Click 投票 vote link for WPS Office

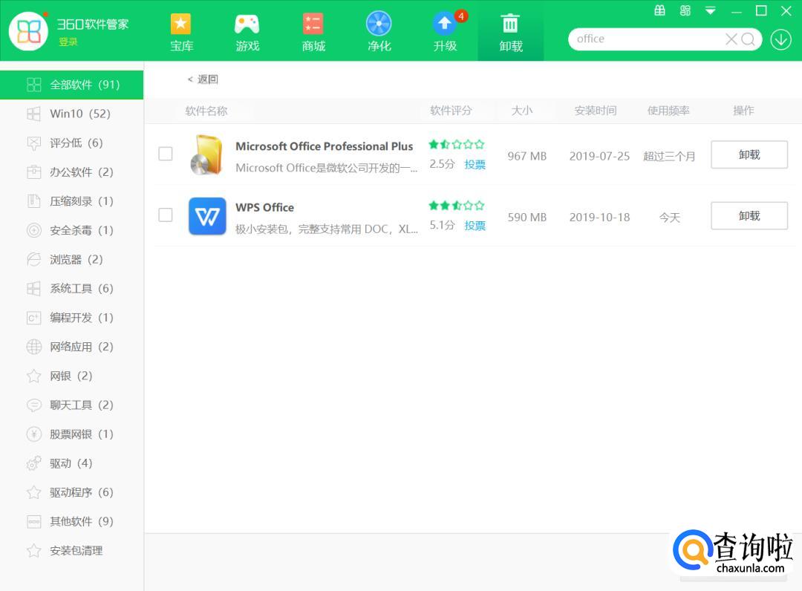(x=475, y=226)
